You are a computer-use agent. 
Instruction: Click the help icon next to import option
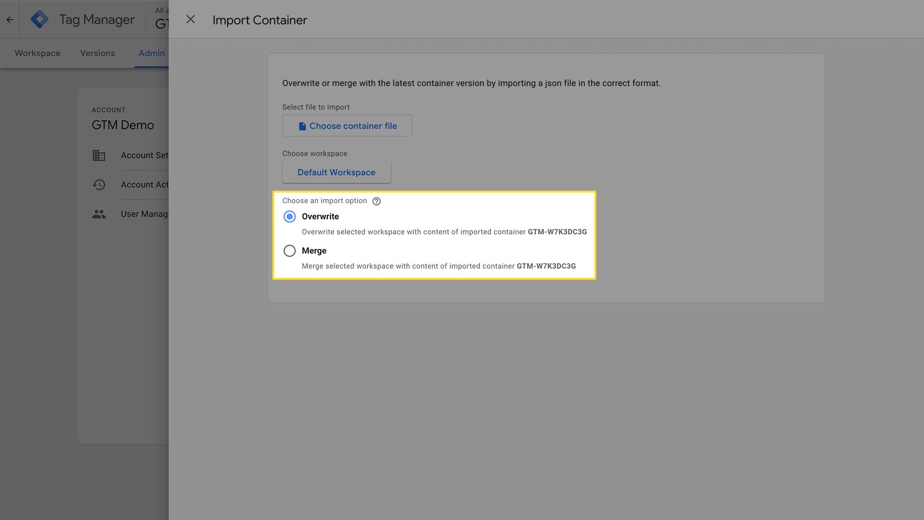tap(376, 201)
